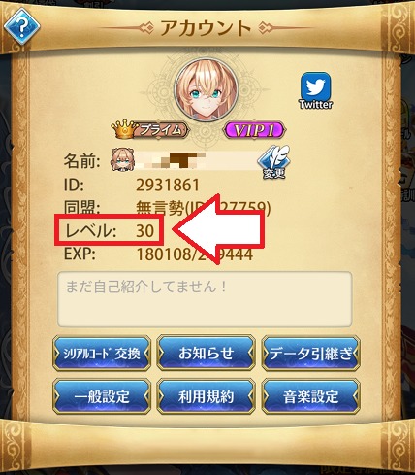This screenshot has height=475, width=415.
Task: Tap the Twitter bird icon
Action: point(315,86)
